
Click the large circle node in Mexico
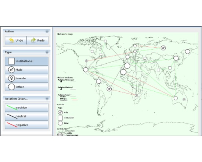tap(86, 70)
